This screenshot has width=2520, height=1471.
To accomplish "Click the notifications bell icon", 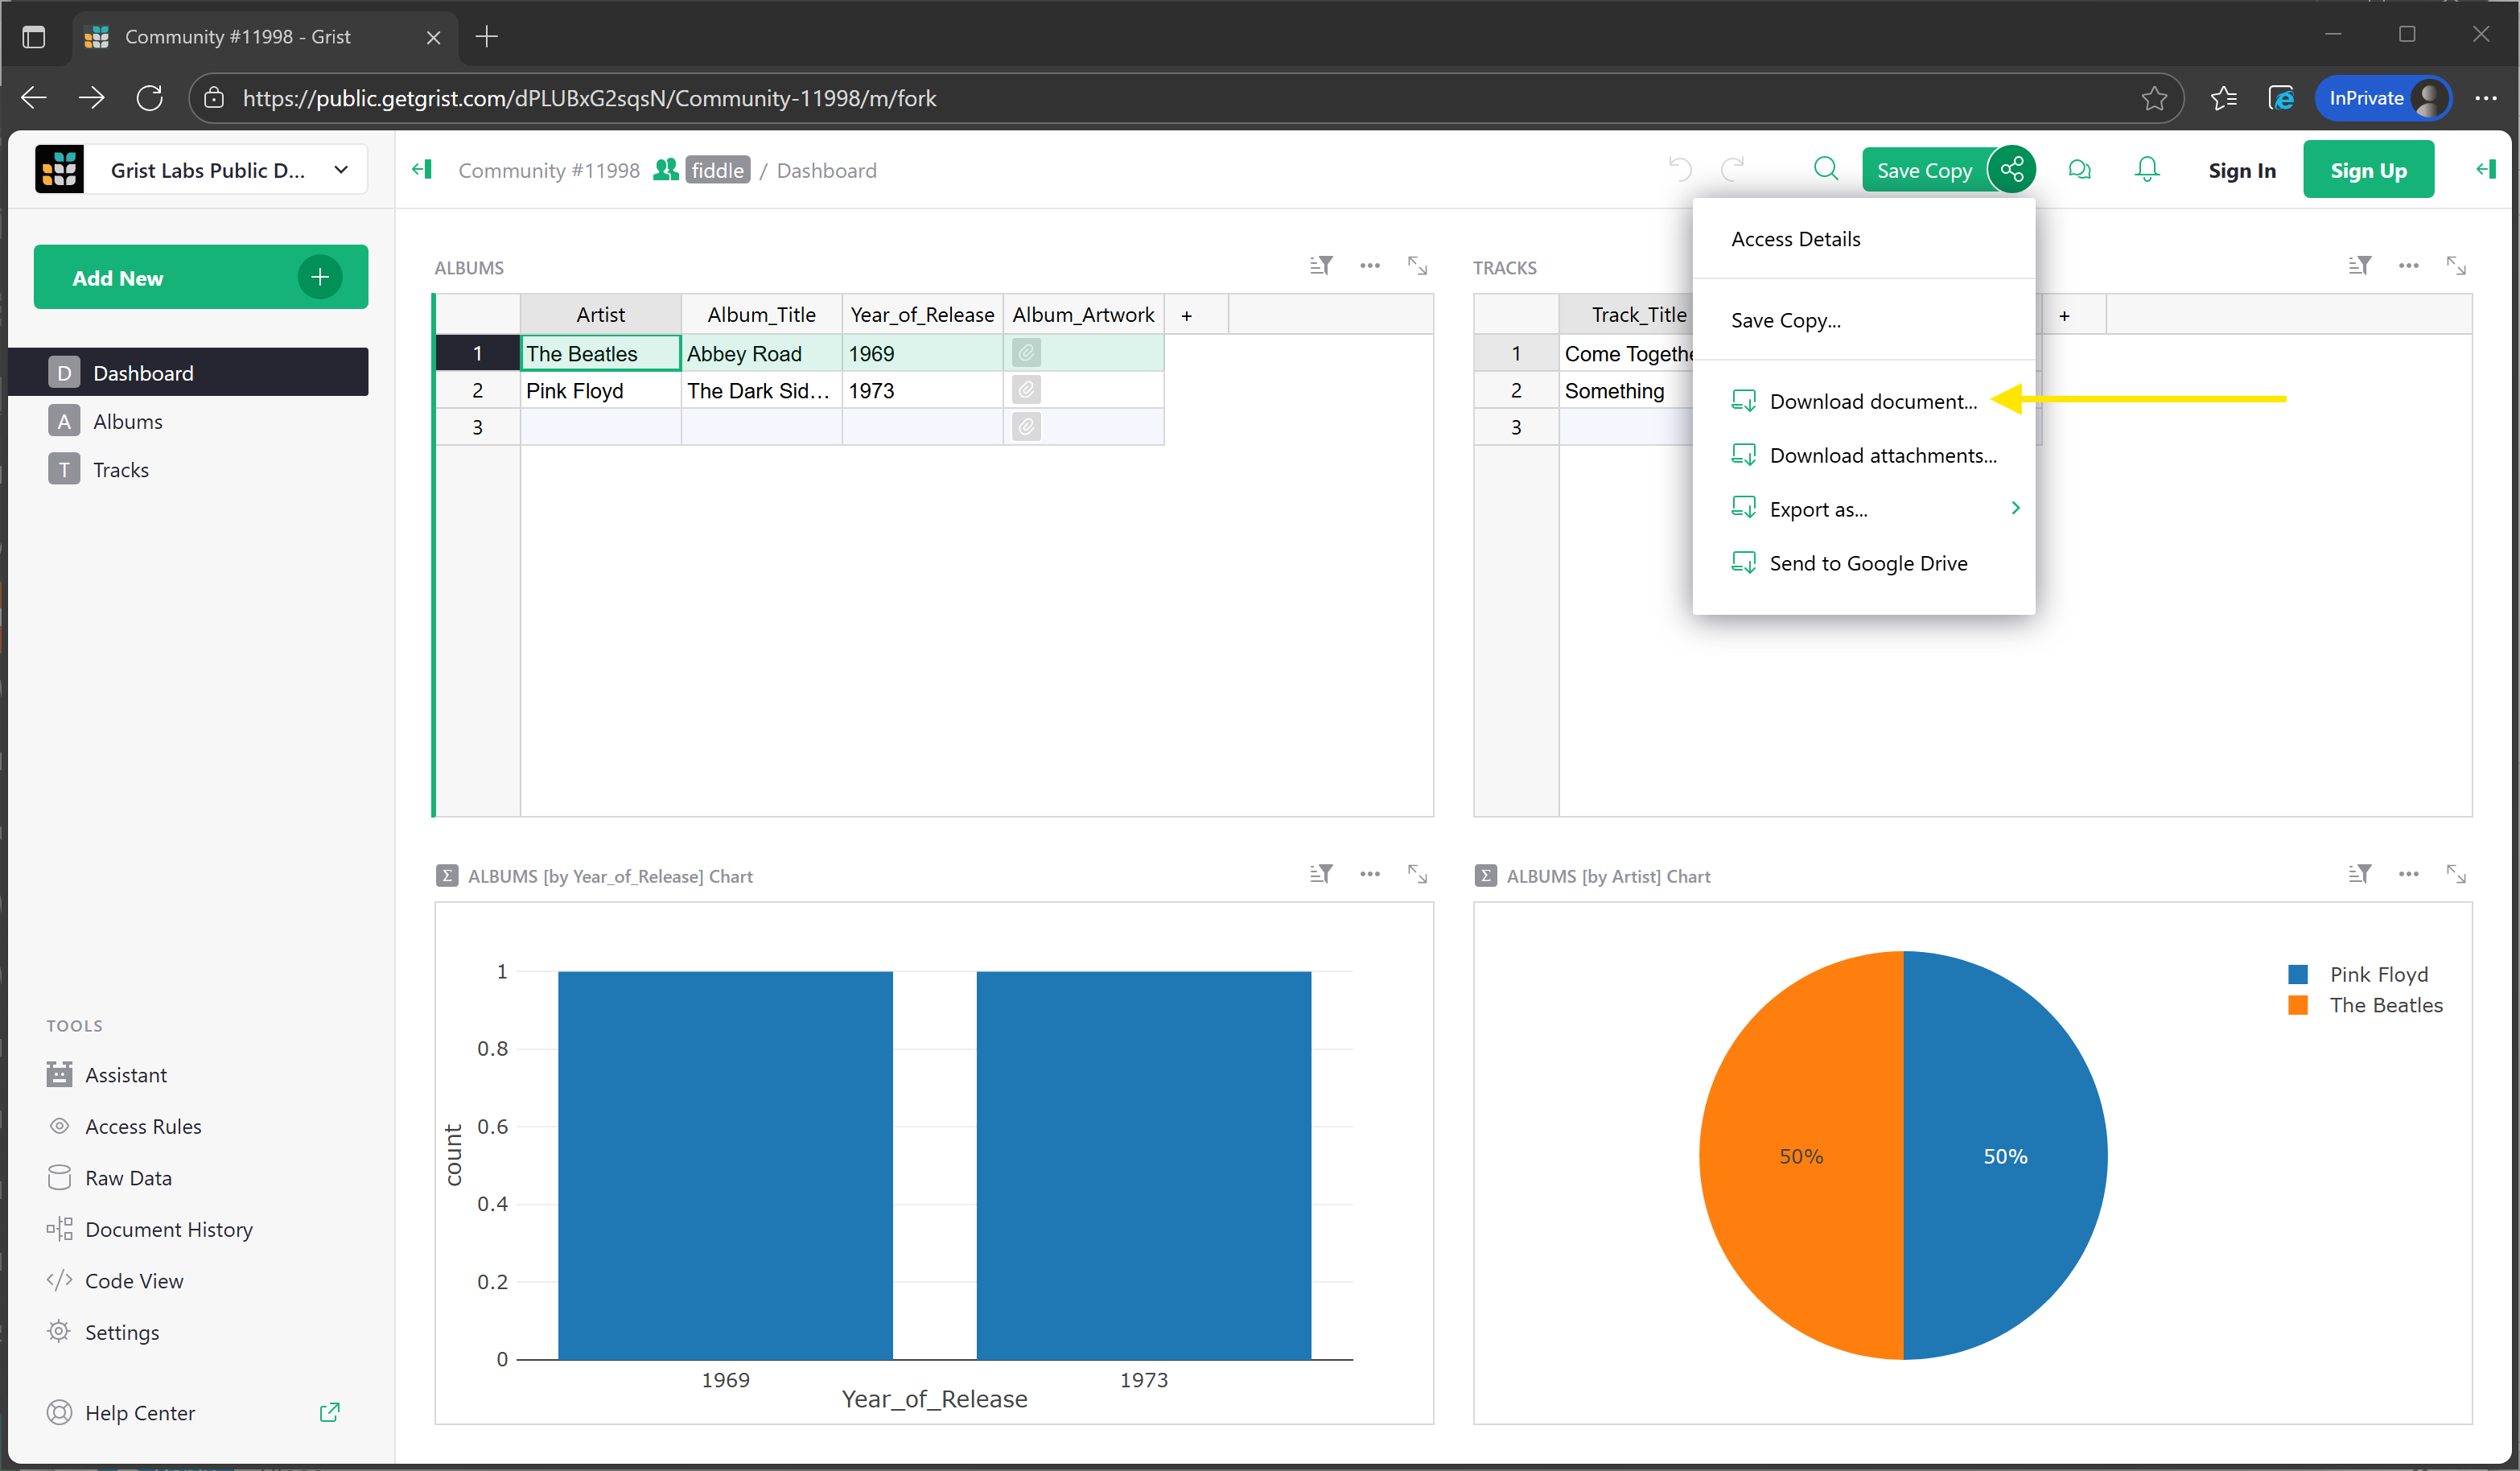I will pyautogui.click(x=2146, y=169).
